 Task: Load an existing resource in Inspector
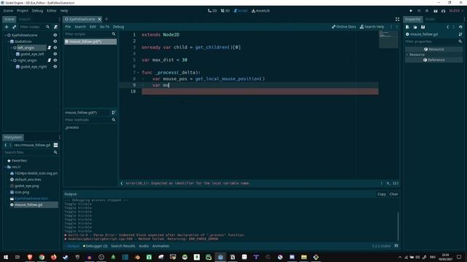coord(415,27)
